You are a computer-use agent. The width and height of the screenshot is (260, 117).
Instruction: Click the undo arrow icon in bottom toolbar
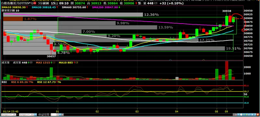(x=249, y=115)
